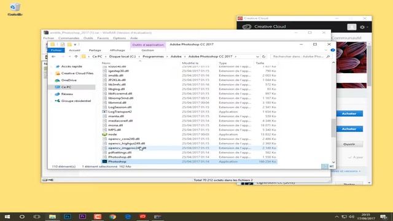Click Programmes breadcrumb in address bar
This screenshot has width=393, height=221.
coord(153,56)
